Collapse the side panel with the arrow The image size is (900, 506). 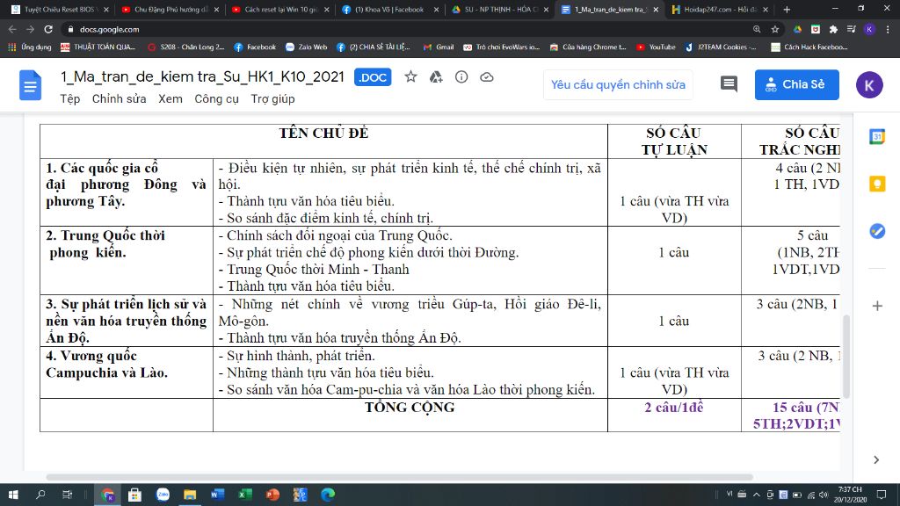click(x=876, y=459)
